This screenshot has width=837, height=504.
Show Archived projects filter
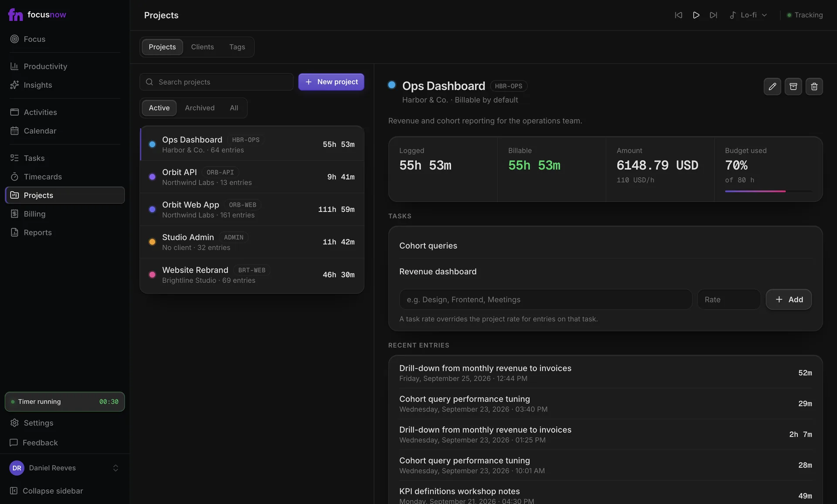pyautogui.click(x=200, y=108)
